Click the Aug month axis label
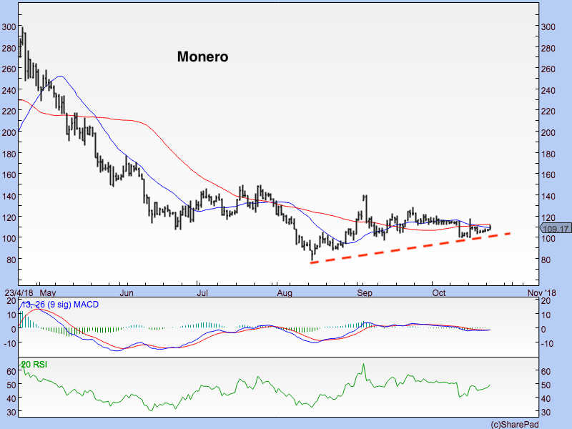 tap(285, 293)
